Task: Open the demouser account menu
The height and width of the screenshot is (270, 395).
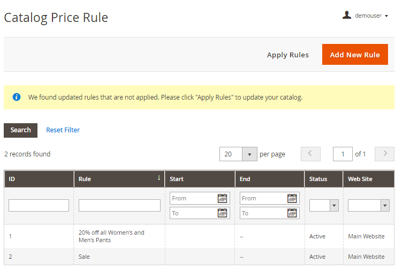Action: tap(371, 16)
